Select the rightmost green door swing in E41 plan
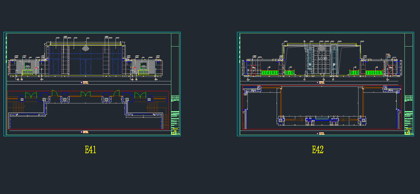This screenshot has width=420, height=194. click(x=140, y=95)
